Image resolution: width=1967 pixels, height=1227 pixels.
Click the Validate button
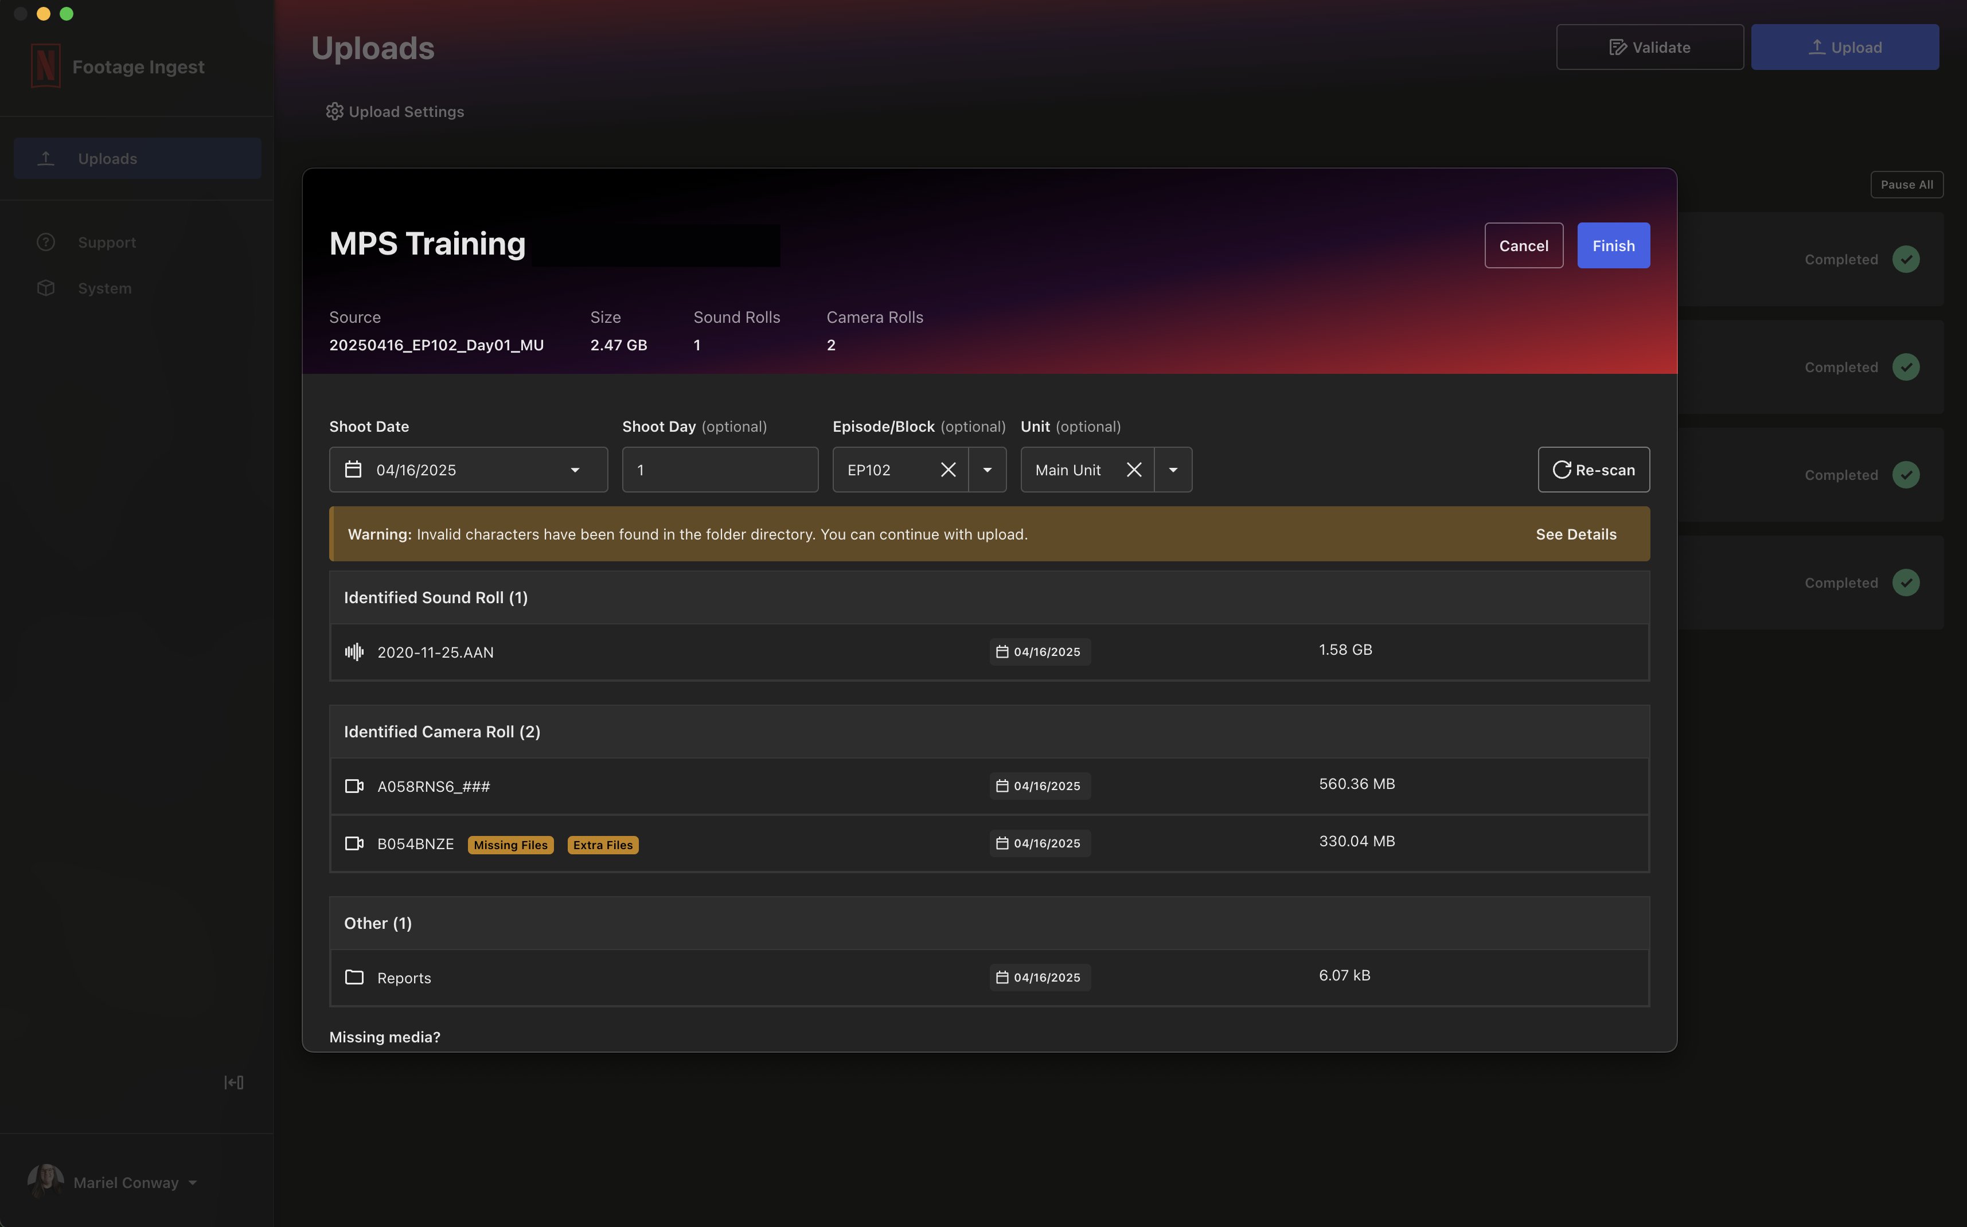coord(1650,47)
